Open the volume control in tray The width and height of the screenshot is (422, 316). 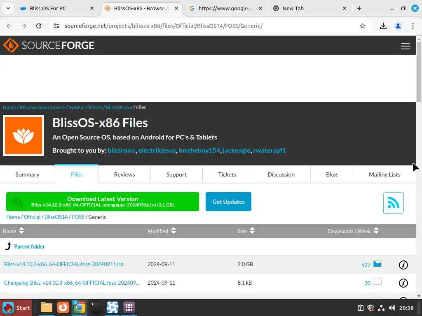(392, 308)
